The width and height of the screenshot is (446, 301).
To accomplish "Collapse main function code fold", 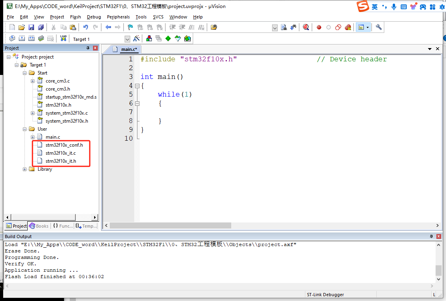I will (x=137, y=86).
